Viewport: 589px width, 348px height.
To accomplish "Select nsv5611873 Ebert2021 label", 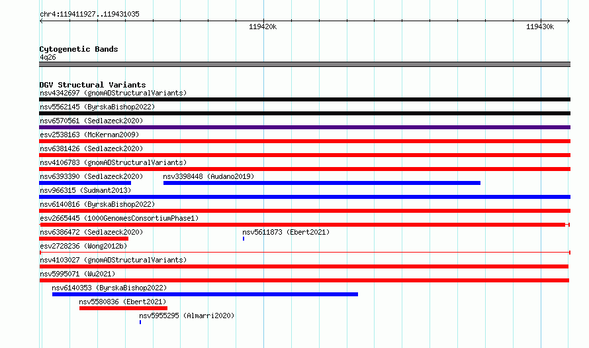I will (286, 232).
